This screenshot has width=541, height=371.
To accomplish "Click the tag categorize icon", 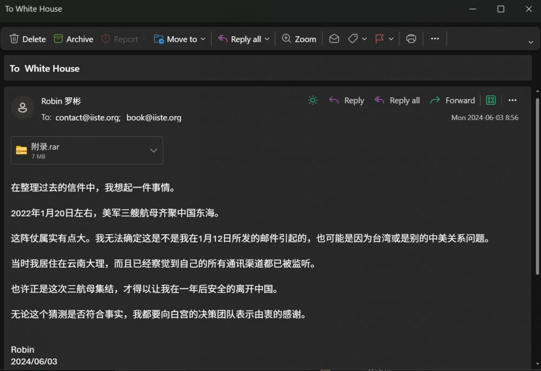I will [353, 39].
